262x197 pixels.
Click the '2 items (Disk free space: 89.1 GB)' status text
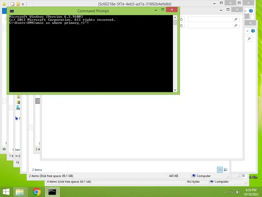point(51,176)
